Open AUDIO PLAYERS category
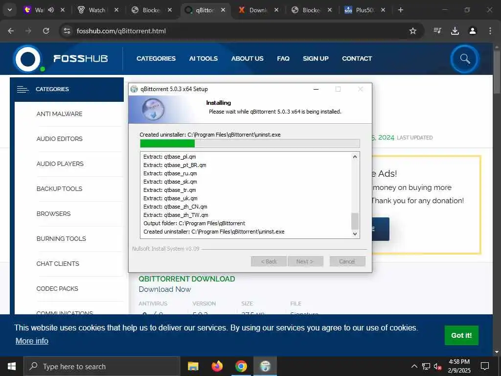 60,164
